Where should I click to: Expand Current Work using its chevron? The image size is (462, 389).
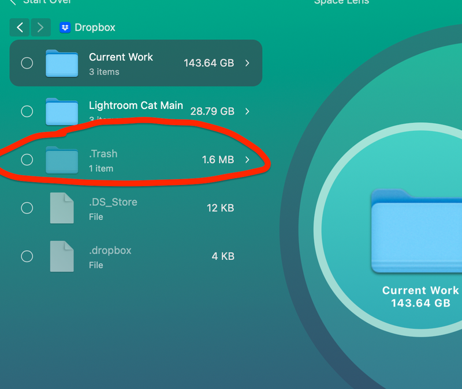tap(247, 63)
